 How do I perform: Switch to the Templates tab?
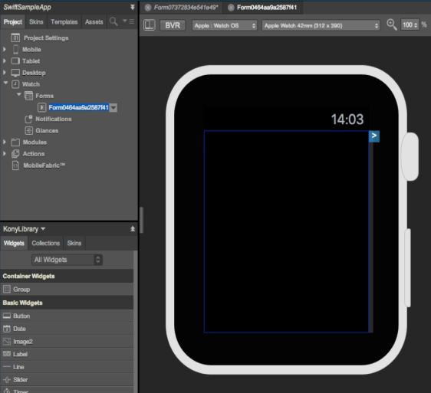coord(64,21)
